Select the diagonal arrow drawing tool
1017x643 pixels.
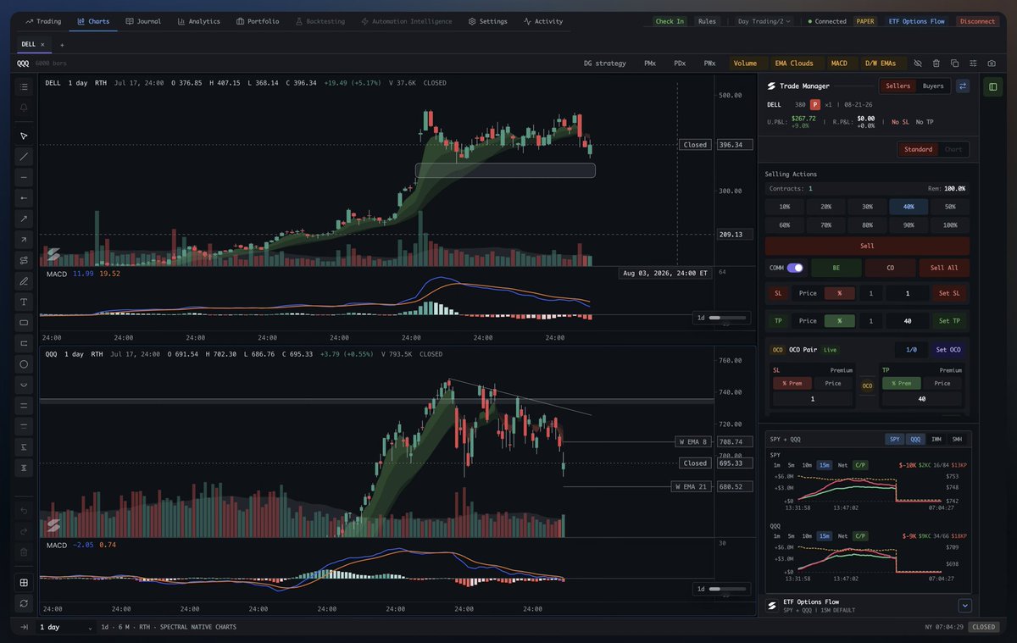point(24,240)
